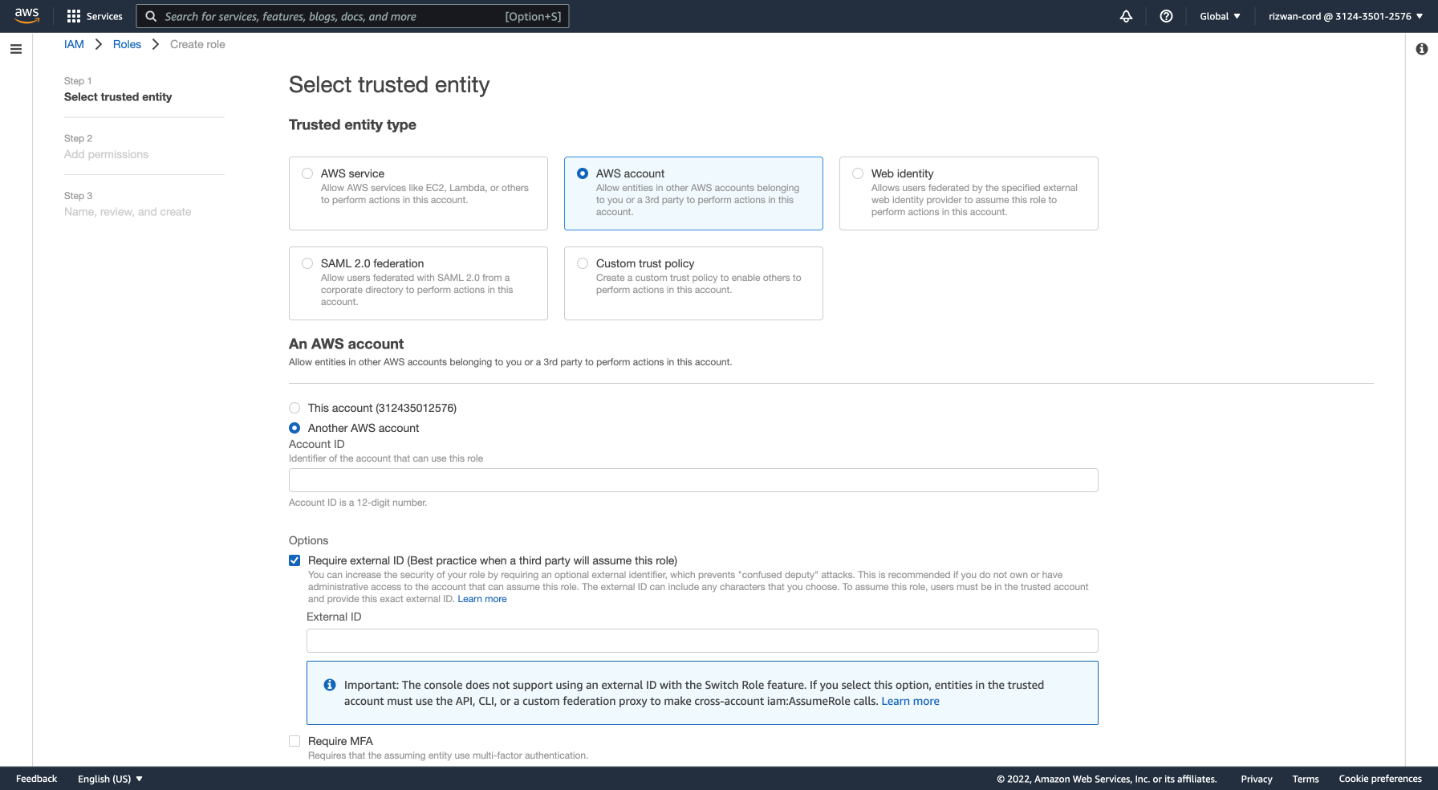Open the rizwan-cord account menu

coord(1346,16)
